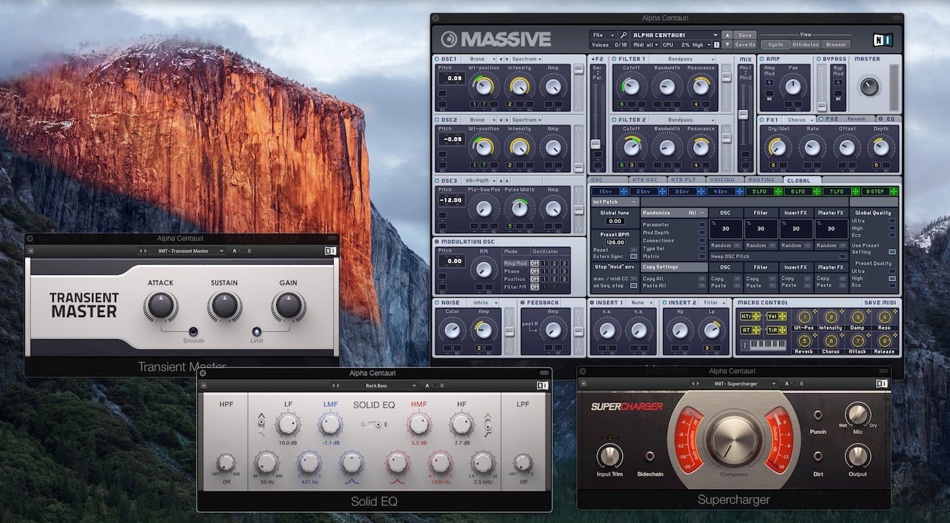
Task: Click the 2 Env modulation handle cross
Action: point(662,192)
